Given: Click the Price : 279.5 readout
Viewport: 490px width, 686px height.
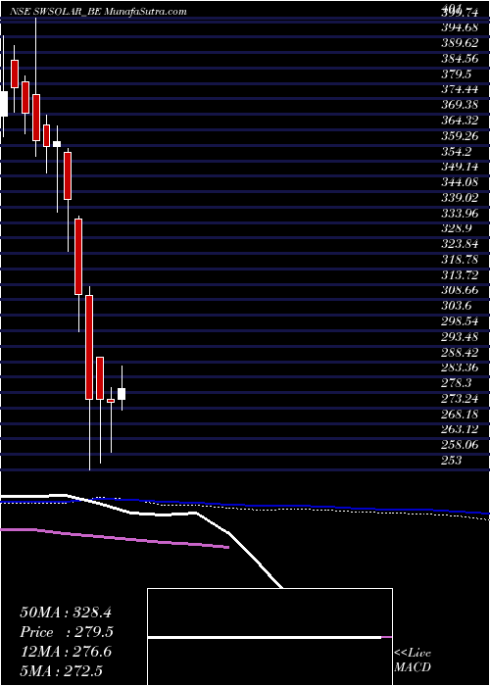Looking at the screenshot, I should (x=67, y=632).
